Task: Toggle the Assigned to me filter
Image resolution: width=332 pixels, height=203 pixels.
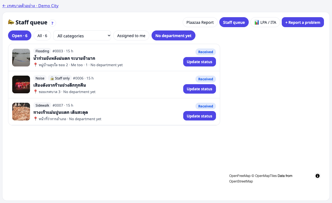Action: tap(131, 36)
